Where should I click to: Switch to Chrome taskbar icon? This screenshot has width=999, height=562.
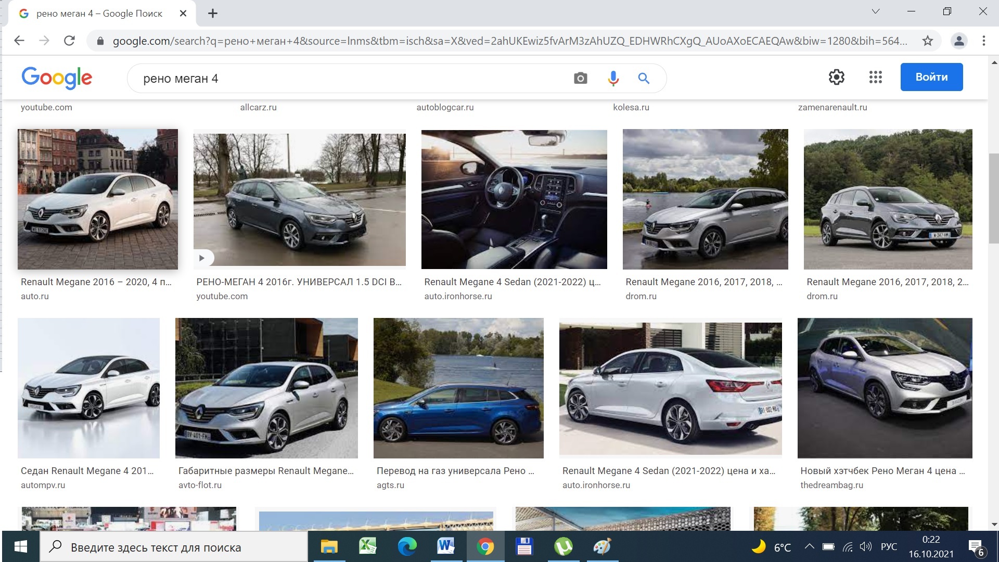(485, 547)
